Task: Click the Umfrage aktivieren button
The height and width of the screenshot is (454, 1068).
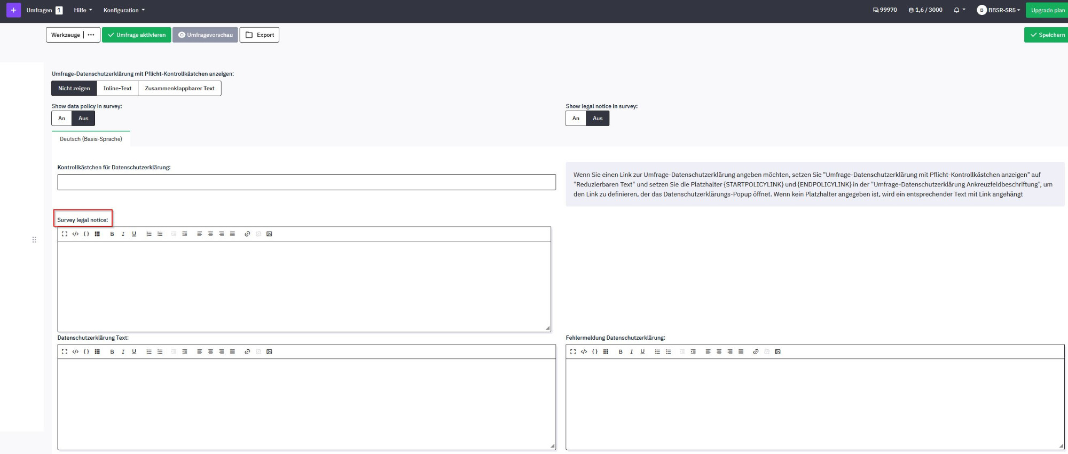Action: coord(137,35)
